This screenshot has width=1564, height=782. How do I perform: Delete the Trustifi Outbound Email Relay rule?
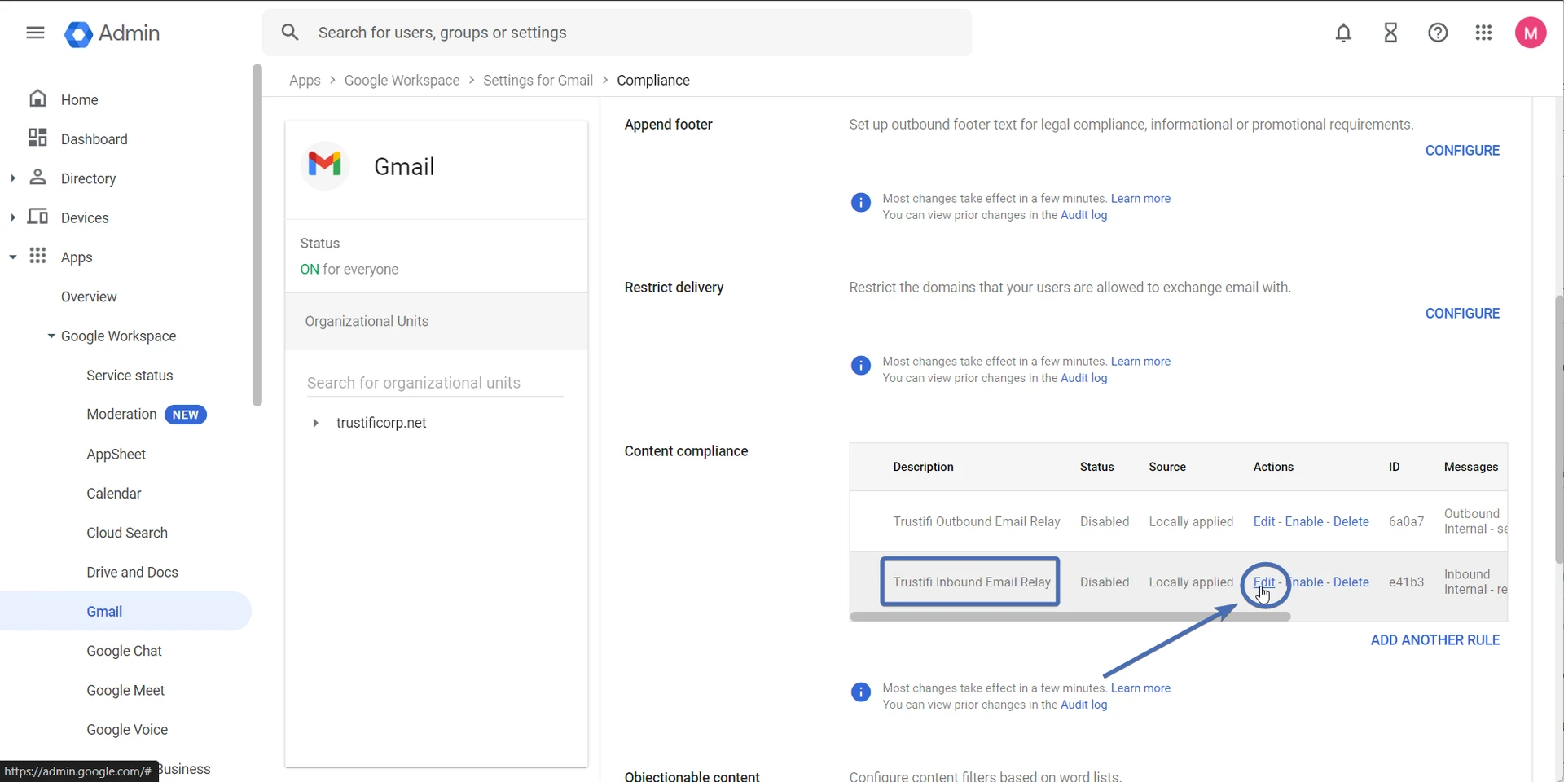(x=1351, y=521)
